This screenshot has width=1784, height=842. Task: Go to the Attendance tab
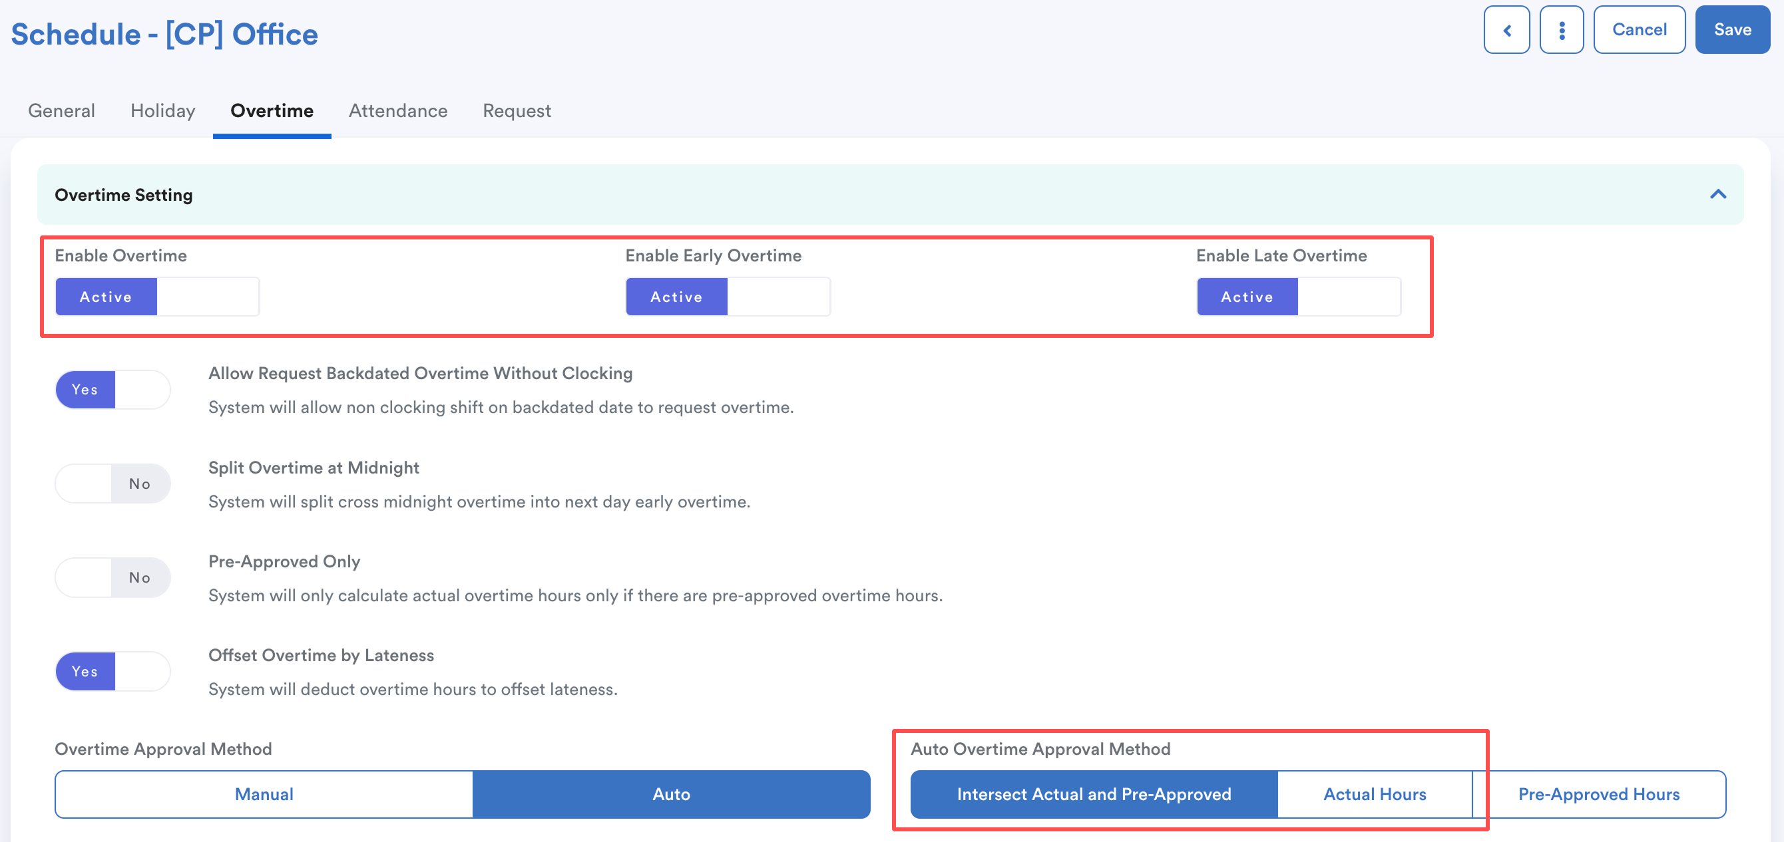(x=397, y=110)
